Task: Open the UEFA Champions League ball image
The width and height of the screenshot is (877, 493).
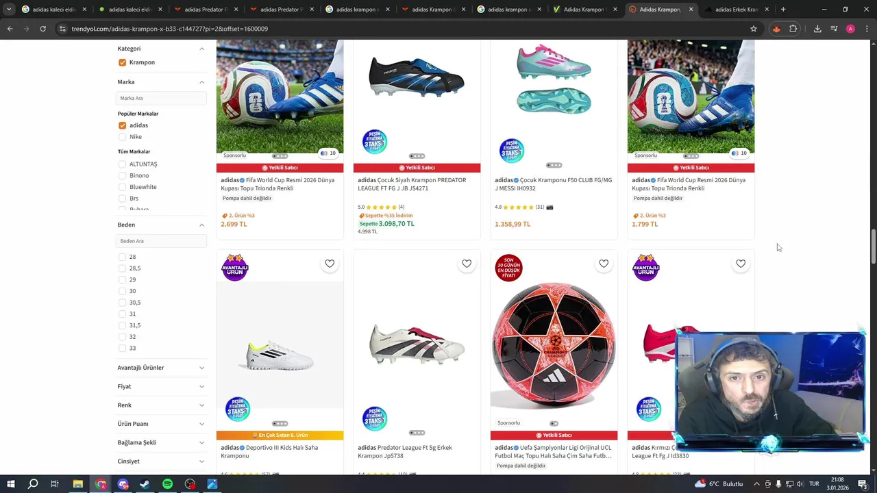Action: pyautogui.click(x=554, y=346)
